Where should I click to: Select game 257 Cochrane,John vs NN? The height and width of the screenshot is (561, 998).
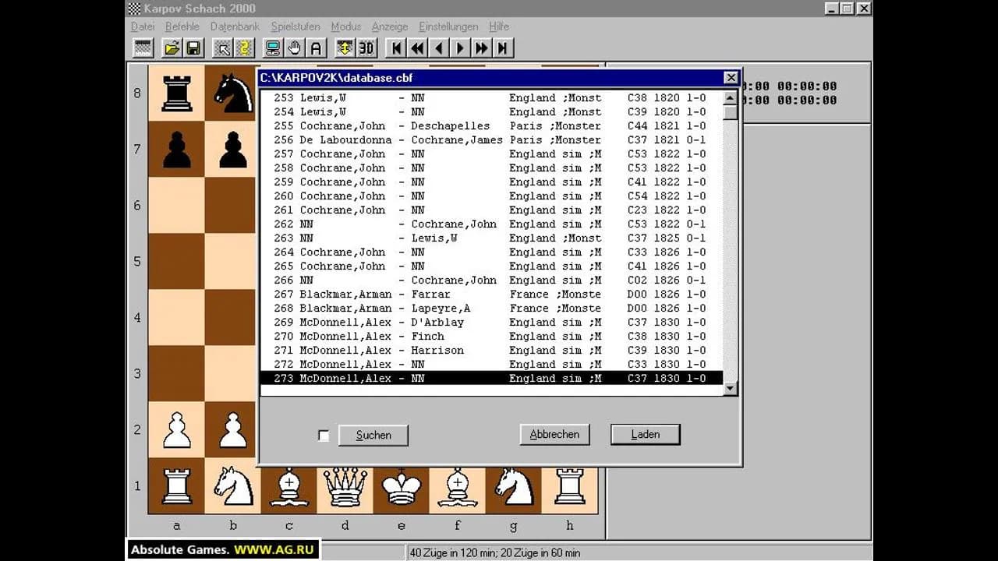[x=491, y=154]
